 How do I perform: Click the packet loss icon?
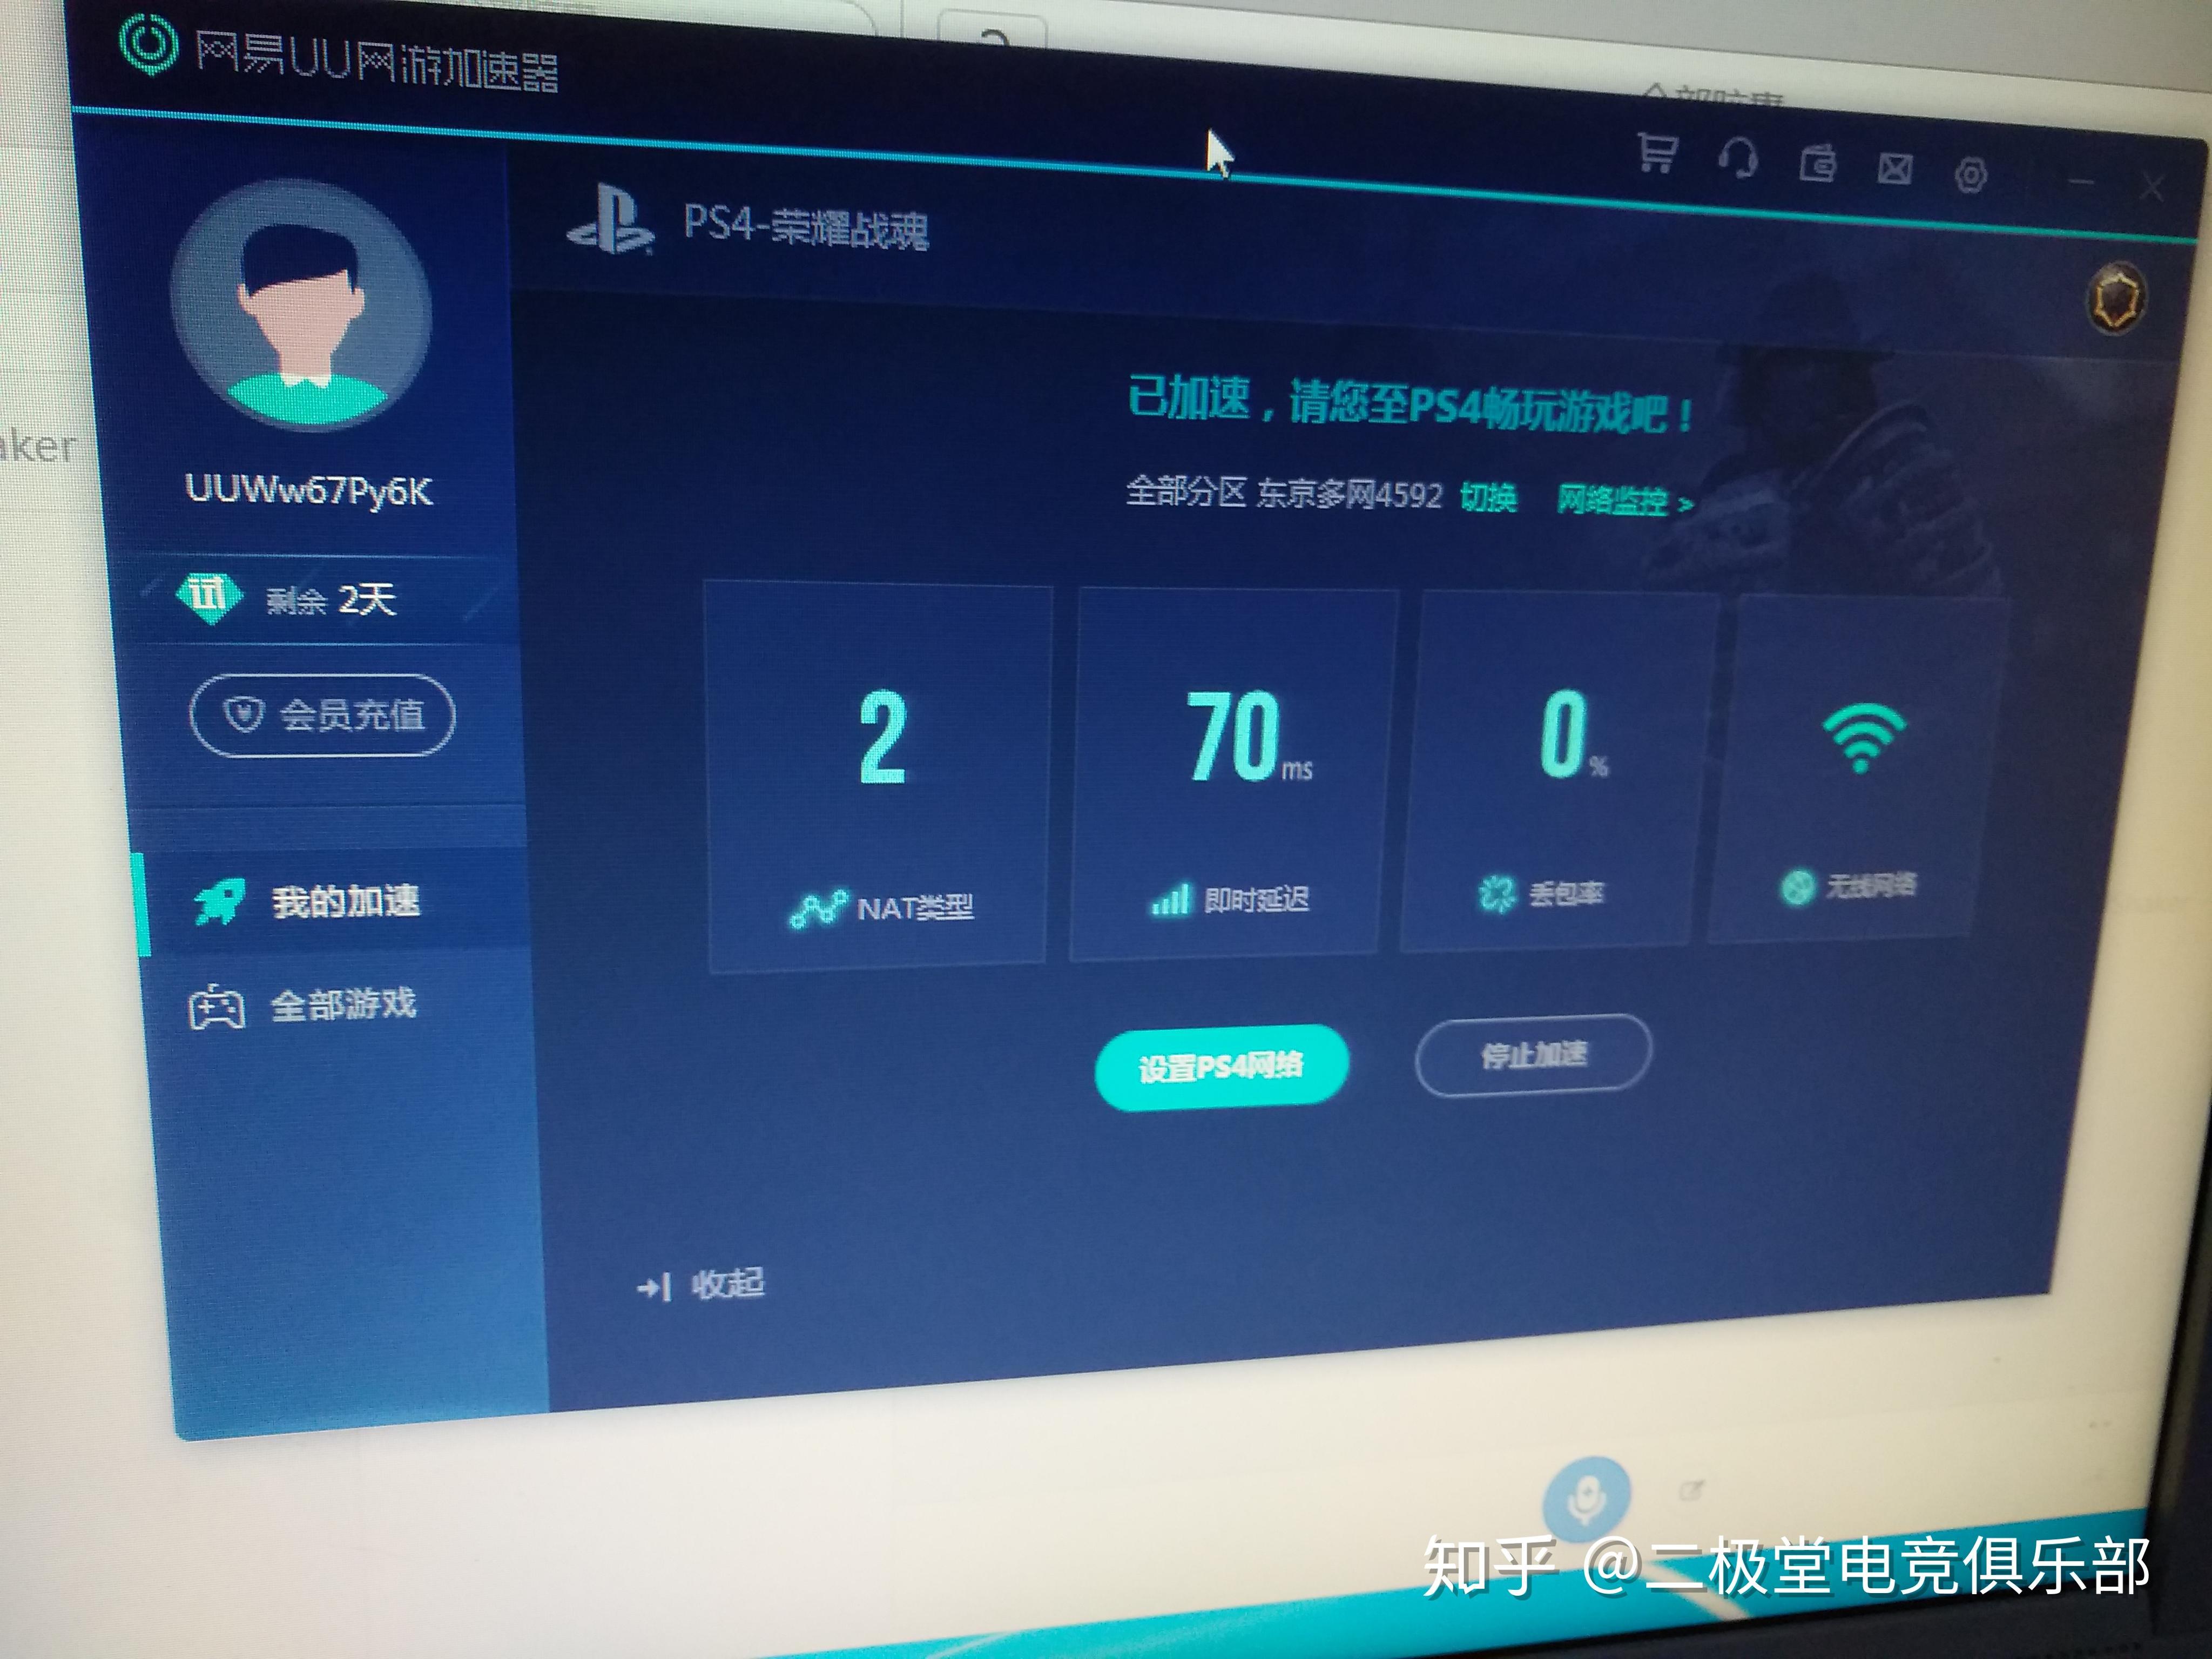tap(1497, 893)
